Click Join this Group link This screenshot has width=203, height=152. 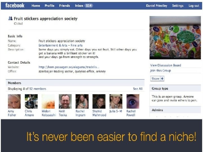coord(160,70)
